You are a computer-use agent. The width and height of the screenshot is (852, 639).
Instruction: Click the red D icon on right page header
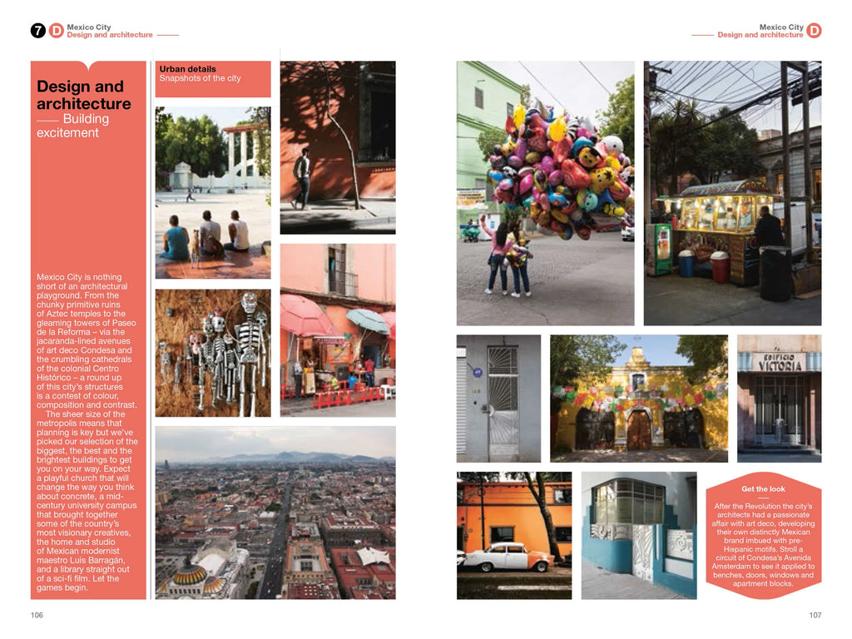click(814, 31)
